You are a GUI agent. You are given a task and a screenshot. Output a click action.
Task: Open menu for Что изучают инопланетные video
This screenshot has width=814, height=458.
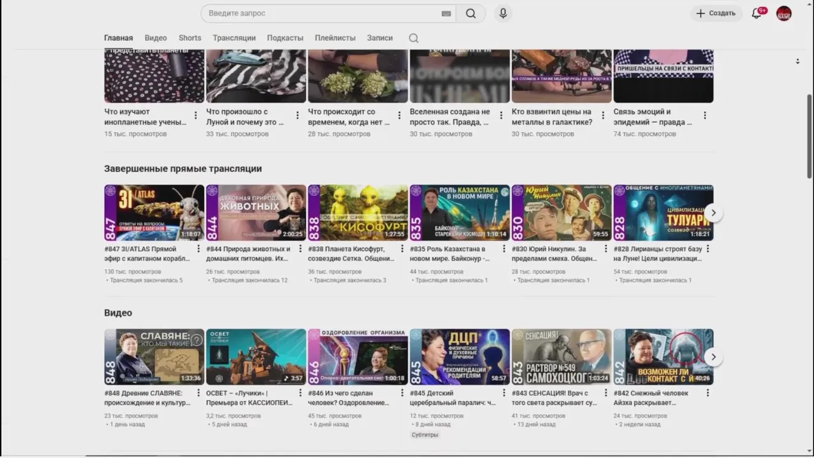pyautogui.click(x=196, y=115)
